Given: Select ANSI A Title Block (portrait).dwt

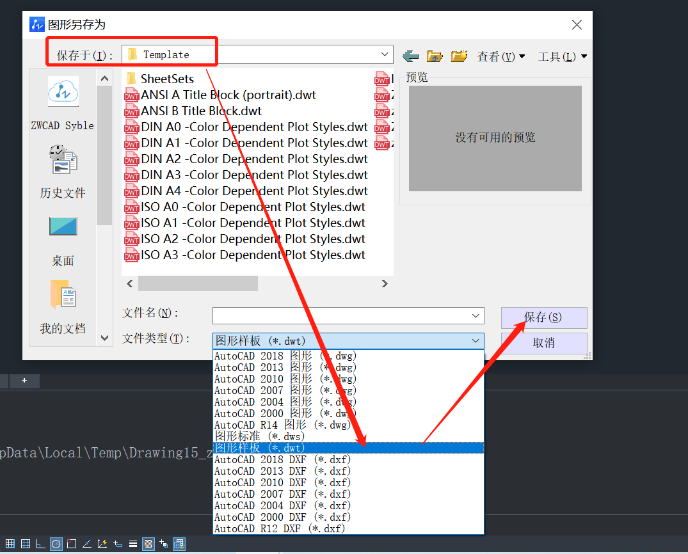Looking at the screenshot, I should click(x=220, y=95).
